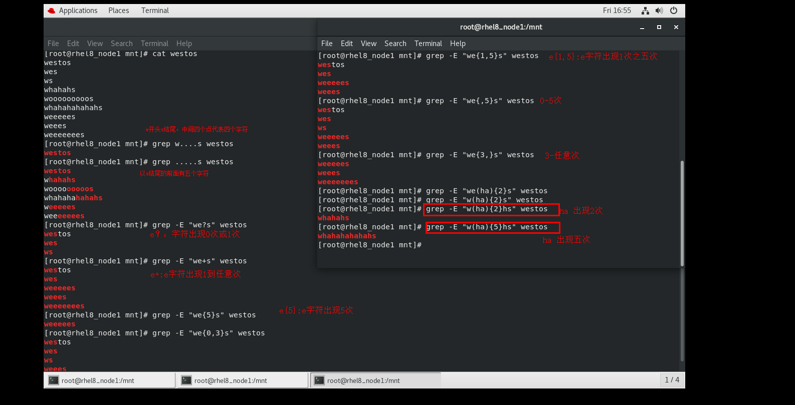Click the empty prompt in front terminal
The width and height of the screenshot is (795, 405).
[370, 245]
